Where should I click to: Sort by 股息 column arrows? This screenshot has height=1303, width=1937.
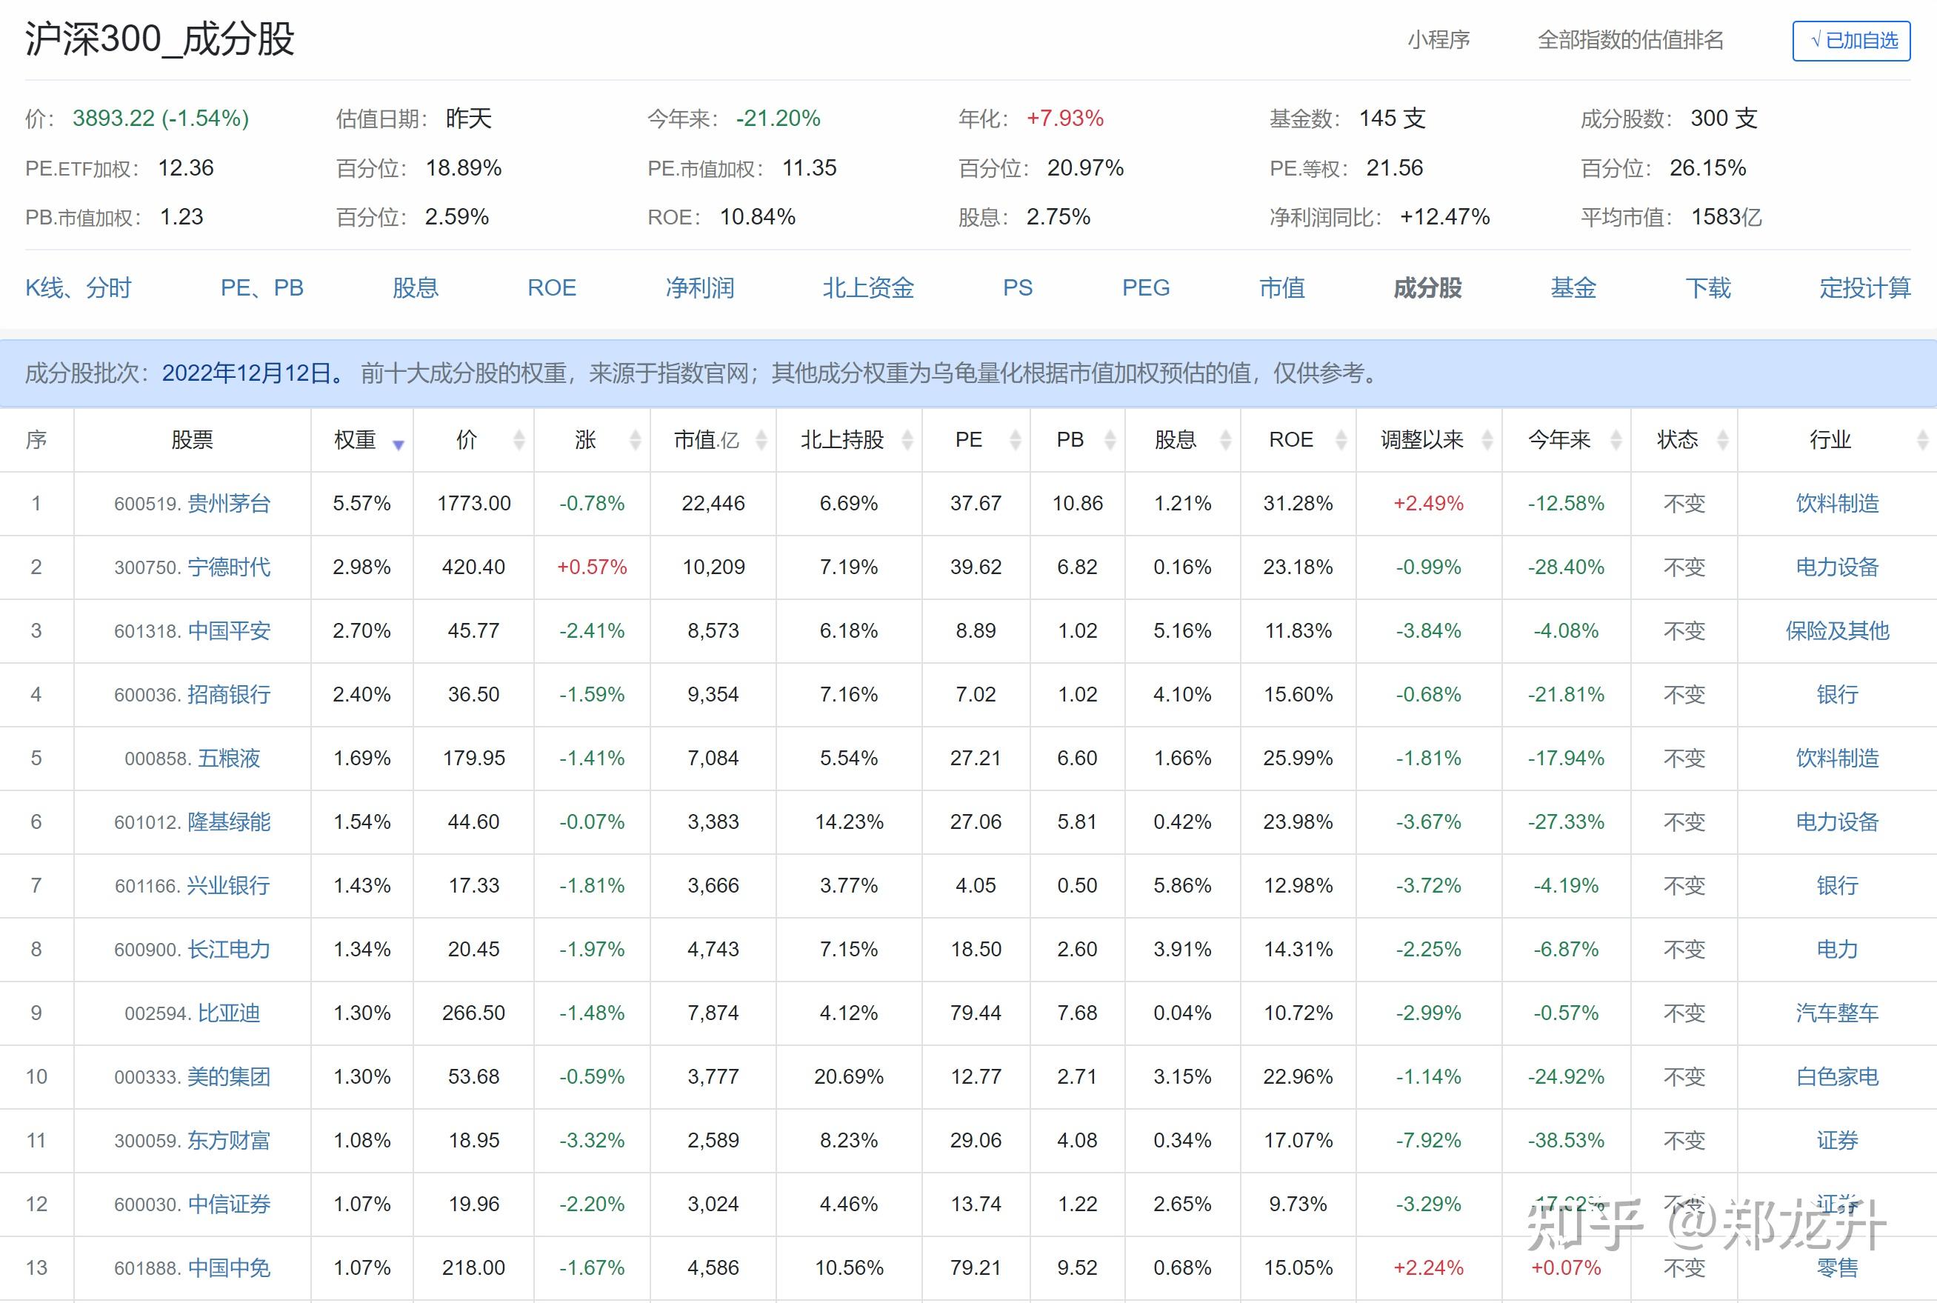tap(1225, 439)
